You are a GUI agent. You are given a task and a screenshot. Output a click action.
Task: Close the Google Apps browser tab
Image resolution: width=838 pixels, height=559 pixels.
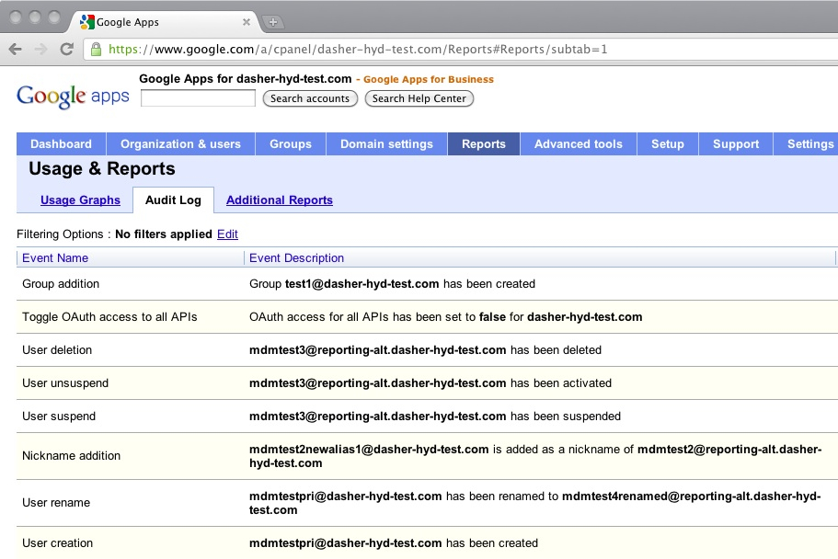(247, 22)
